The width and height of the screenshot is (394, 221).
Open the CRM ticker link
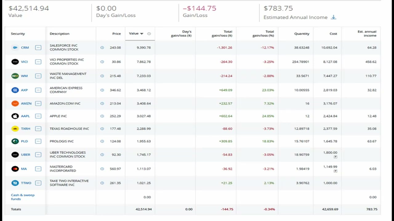[25, 48]
